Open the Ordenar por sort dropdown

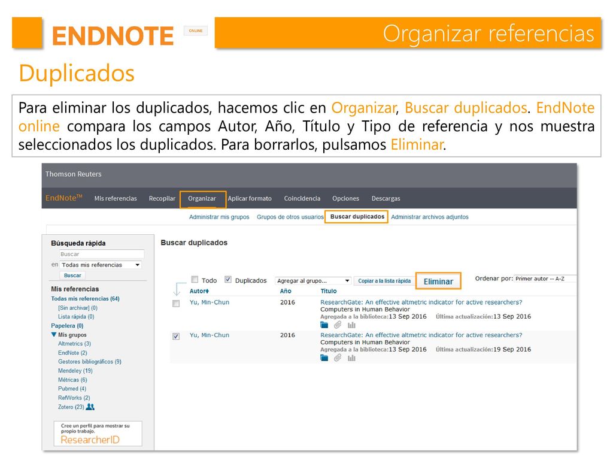click(x=545, y=279)
